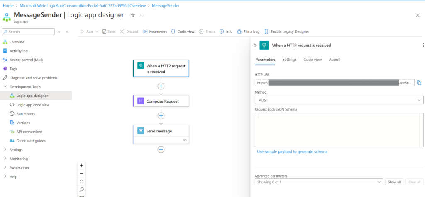Switch to Code view from the toolbar

pos(183,31)
